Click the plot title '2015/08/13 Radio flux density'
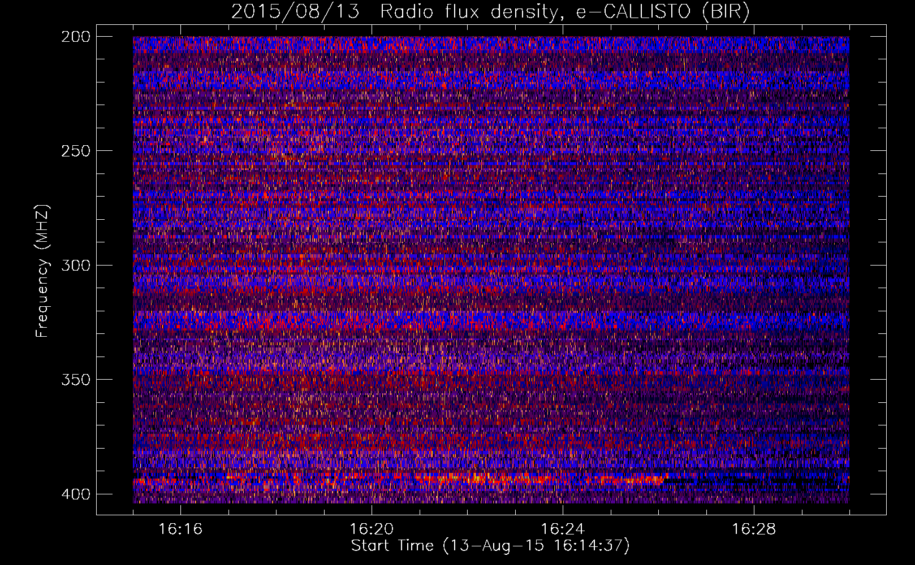915x565 pixels. click(490, 12)
